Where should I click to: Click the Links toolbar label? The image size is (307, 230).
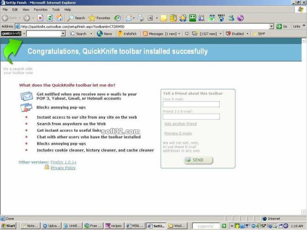(296, 26)
